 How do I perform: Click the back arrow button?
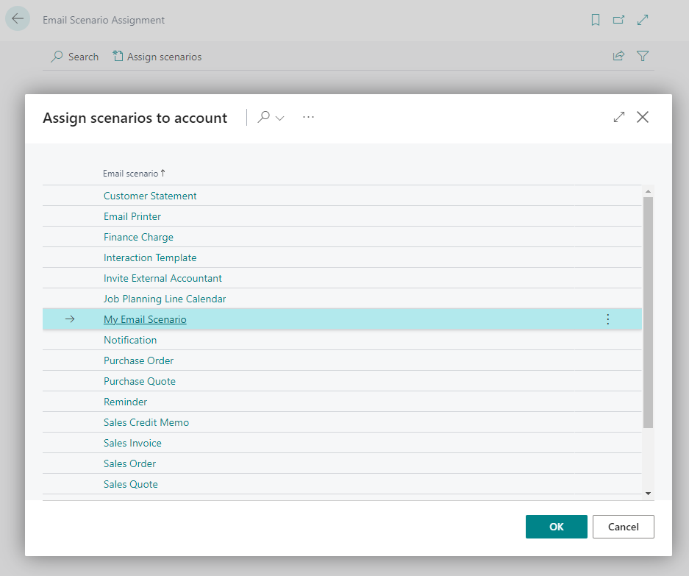18,19
